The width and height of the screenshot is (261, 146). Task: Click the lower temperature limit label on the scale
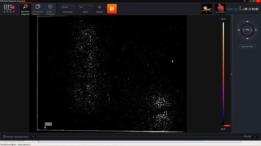[x=223, y=129]
